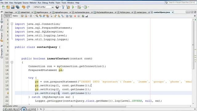The image size is (197, 111).
Task: Click the Shift Line Right icon
Action: [70, 16]
